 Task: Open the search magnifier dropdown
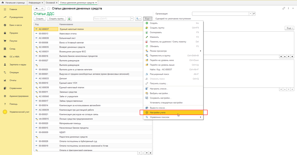(138, 19)
